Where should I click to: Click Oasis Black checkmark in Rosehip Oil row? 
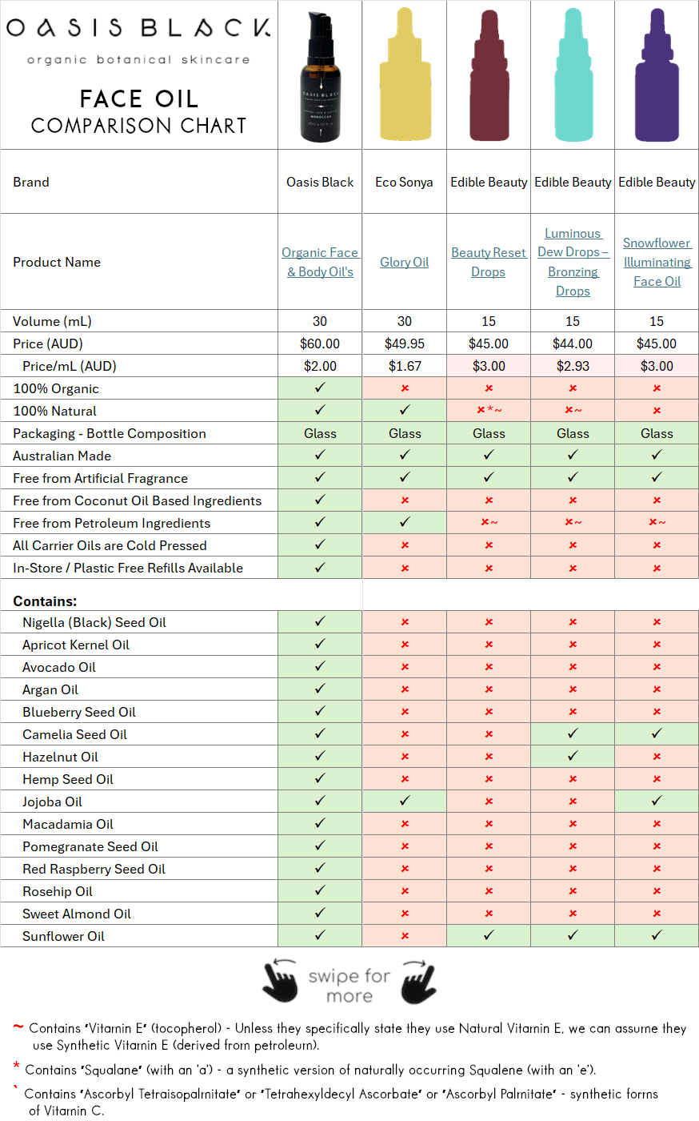(x=320, y=891)
